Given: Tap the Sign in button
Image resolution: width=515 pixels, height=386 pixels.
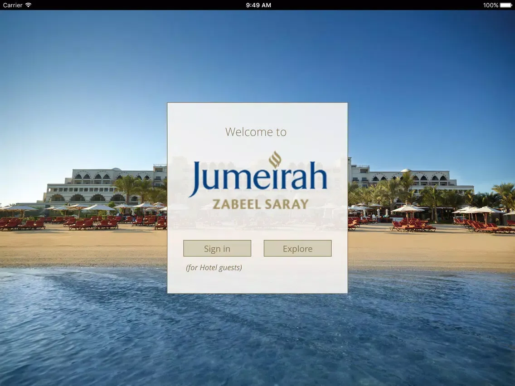Looking at the screenshot, I should coord(217,248).
